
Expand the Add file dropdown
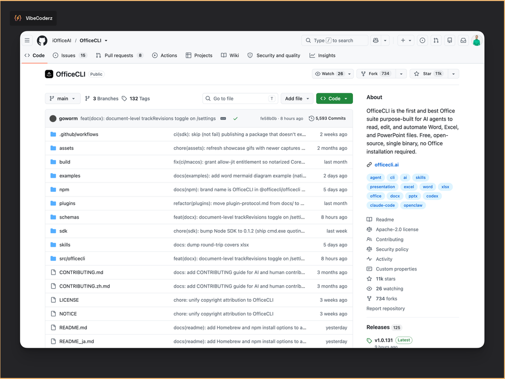[x=297, y=98]
